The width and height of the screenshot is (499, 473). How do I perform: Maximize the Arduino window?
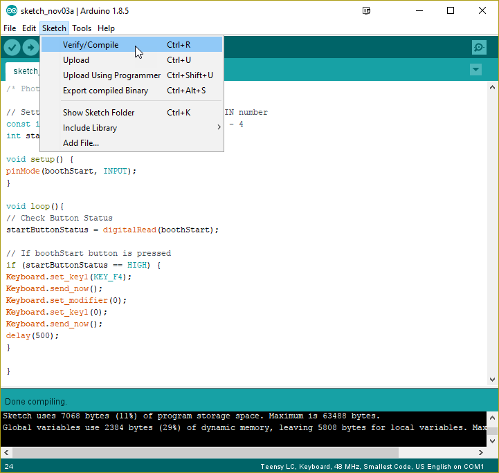[451, 11]
